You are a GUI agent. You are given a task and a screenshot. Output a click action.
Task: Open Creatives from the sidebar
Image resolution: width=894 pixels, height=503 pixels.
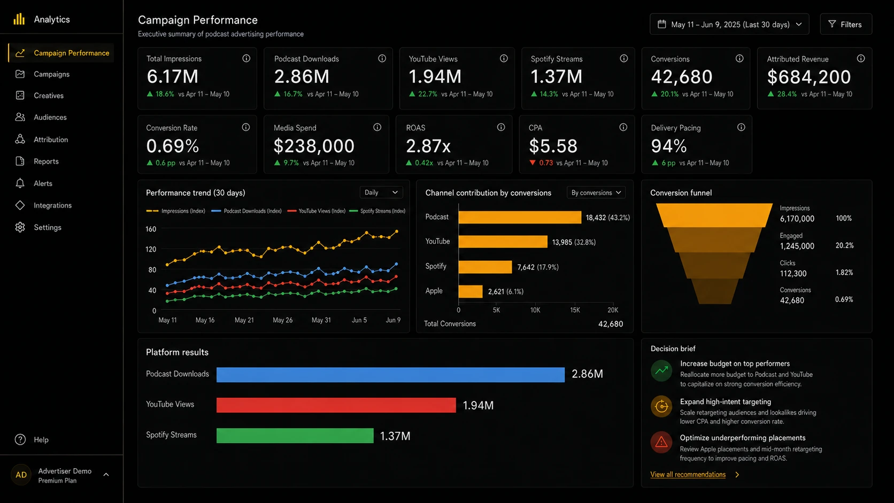pyautogui.click(x=49, y=96)
